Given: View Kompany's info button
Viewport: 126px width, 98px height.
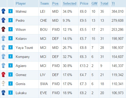Looking at the screenshot, I should click(x=11, y=56).
